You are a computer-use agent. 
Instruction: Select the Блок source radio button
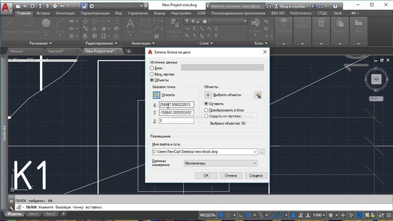click(152, 68)
